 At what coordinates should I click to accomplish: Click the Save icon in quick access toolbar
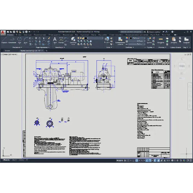[14, 32]
